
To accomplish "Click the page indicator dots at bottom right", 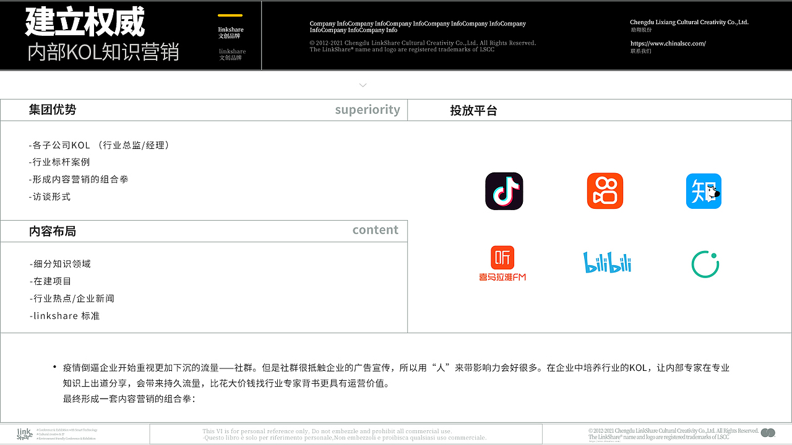I will pyautogui.click(x=768, y=434).
